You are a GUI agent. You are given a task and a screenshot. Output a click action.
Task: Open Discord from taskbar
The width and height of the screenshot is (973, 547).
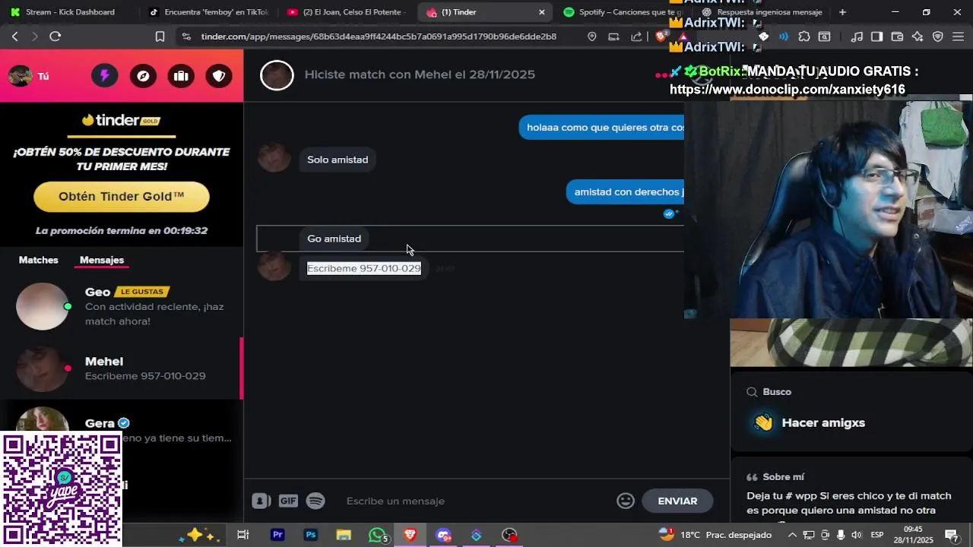(x=443, y=535)
